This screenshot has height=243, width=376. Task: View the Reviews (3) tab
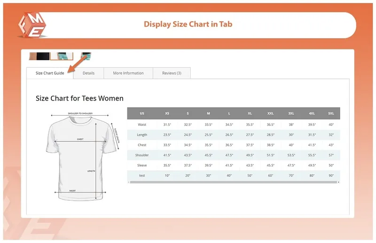[172, 73]
